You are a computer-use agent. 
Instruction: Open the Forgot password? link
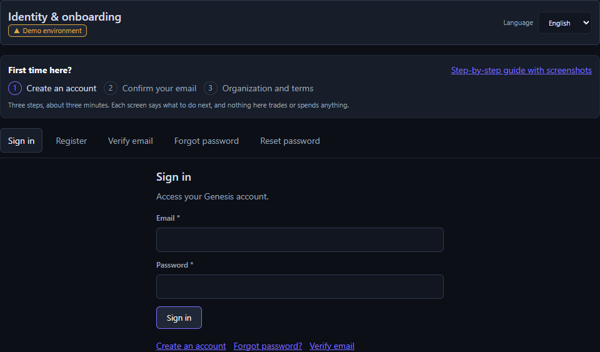268,346
